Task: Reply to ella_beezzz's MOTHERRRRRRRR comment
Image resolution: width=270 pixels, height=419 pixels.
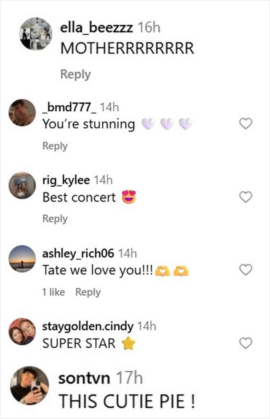Action: pos(75,74)
